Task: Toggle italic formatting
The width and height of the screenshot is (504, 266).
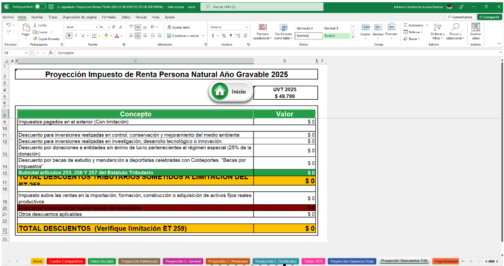Action: point(76,36)
